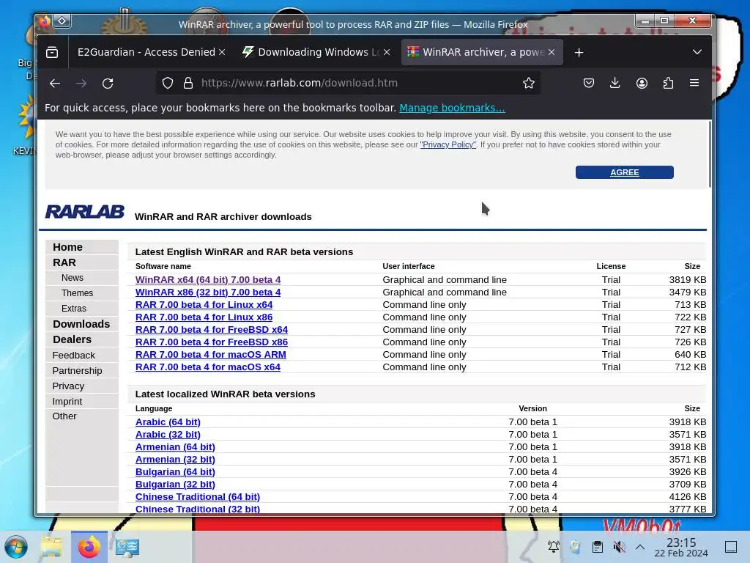This screenshot has width=750, height=563.
Task: Click the Firefox back arrow
Action: (55, 84)
